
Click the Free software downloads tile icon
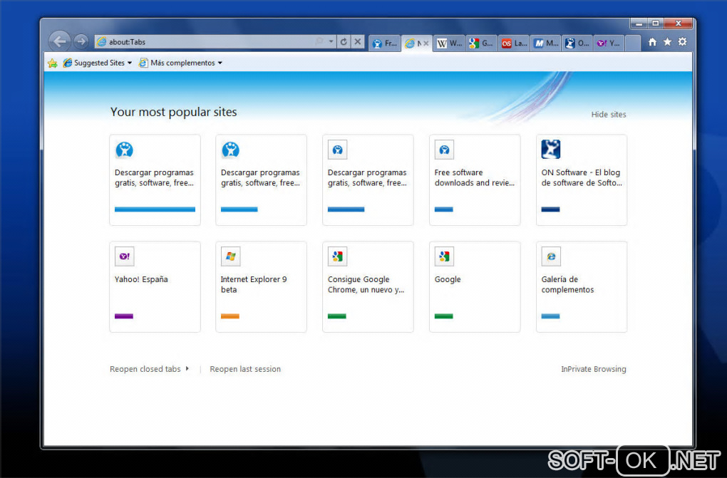tap(444, 150)
